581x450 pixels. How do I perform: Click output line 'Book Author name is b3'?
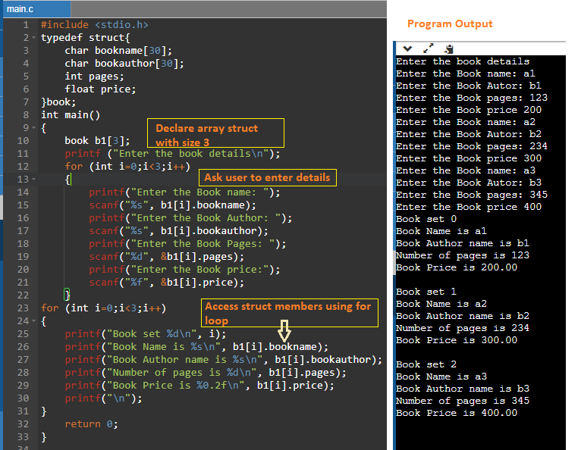(x=463, y=389)
